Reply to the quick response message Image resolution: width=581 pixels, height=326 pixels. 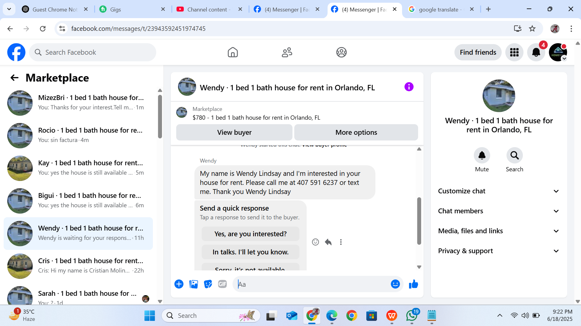328,242
